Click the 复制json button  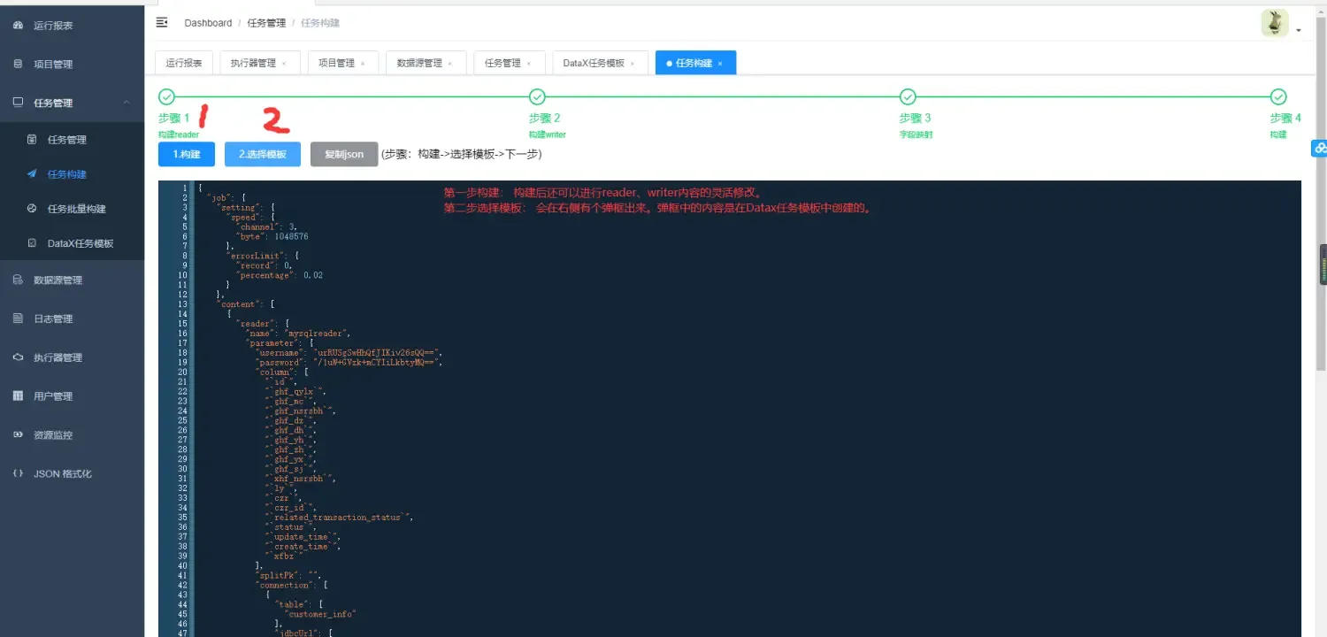tap(343, 153)
